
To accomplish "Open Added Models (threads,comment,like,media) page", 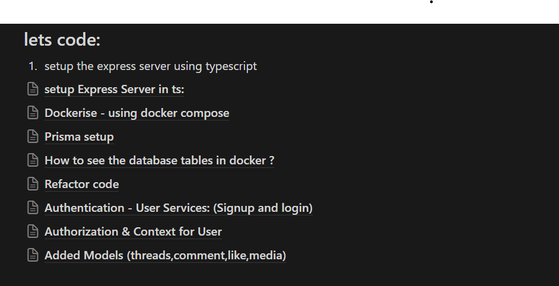I will [x=165, y=256].
